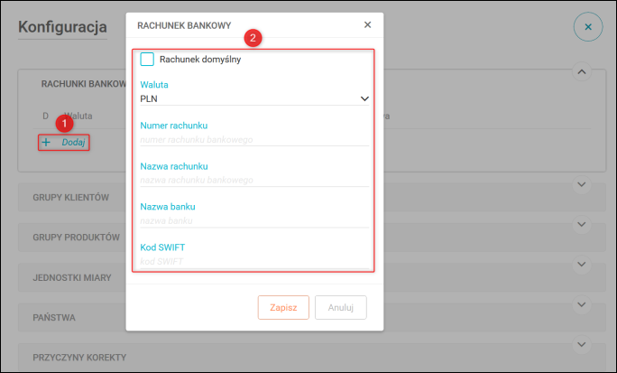Collapse the Rachunki bankowe section chevron
This screenshot has width=617, height=373.
[582, 71]
